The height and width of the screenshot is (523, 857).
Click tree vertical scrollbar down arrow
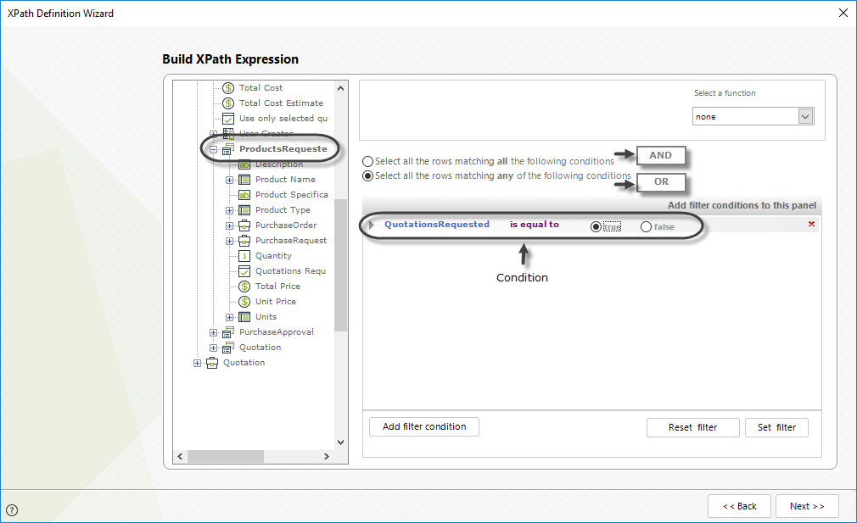point(340,442)
